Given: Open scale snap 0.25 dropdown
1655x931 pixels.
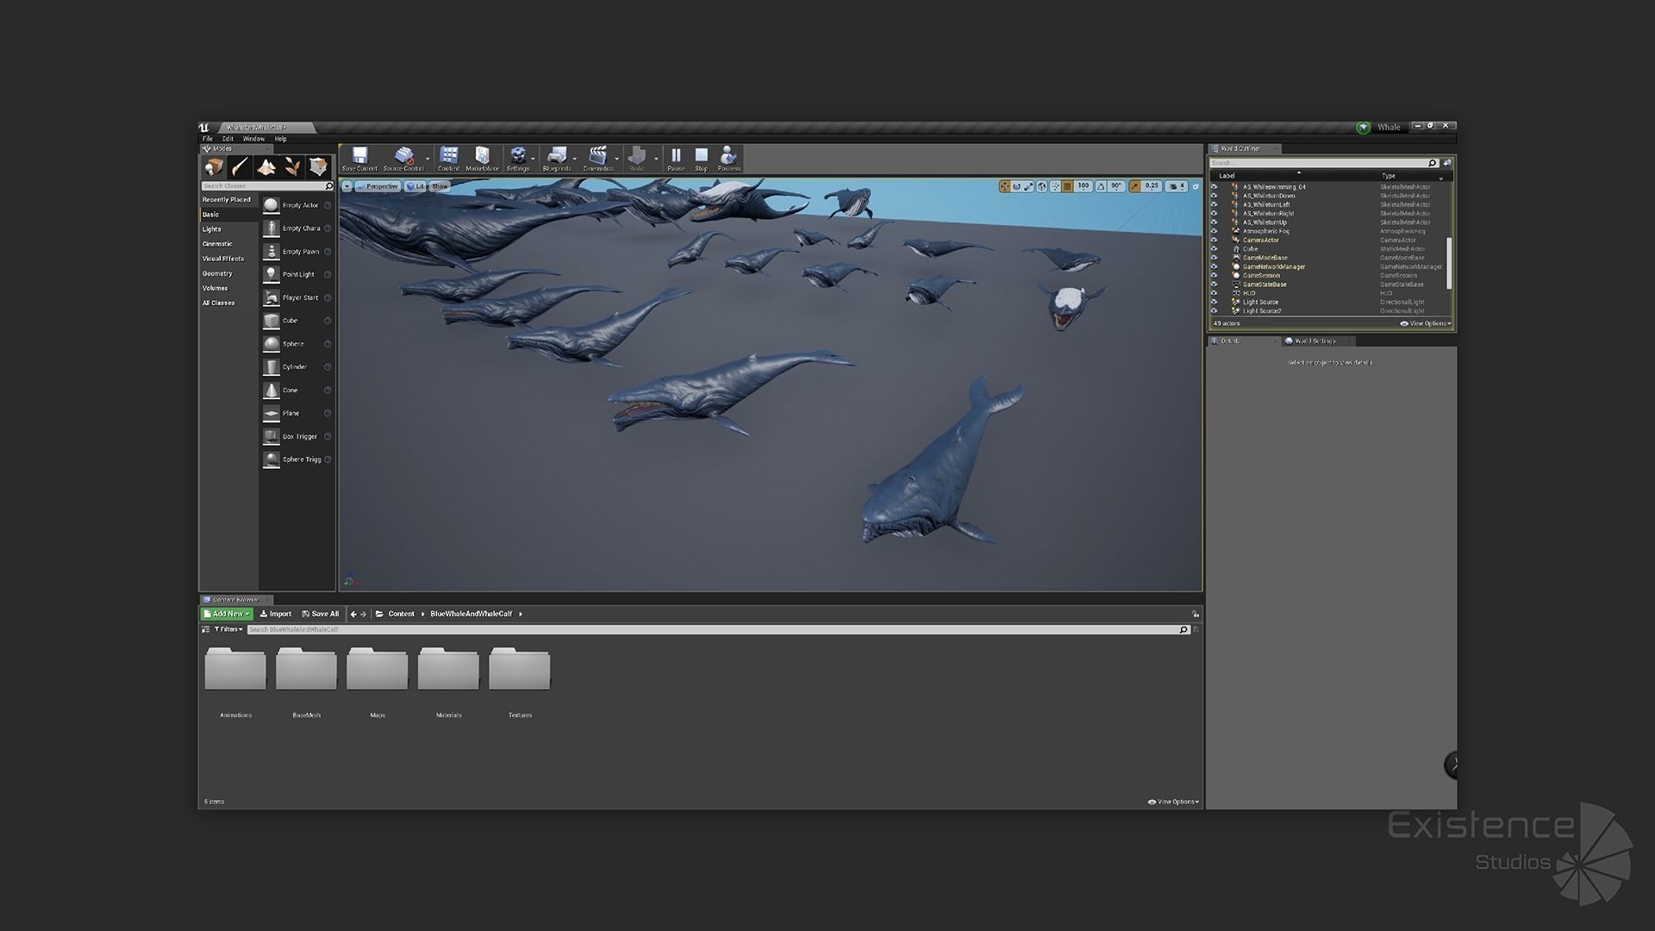Looking at the screenshot, I should pyautogui.click(x=1152, y=186).
